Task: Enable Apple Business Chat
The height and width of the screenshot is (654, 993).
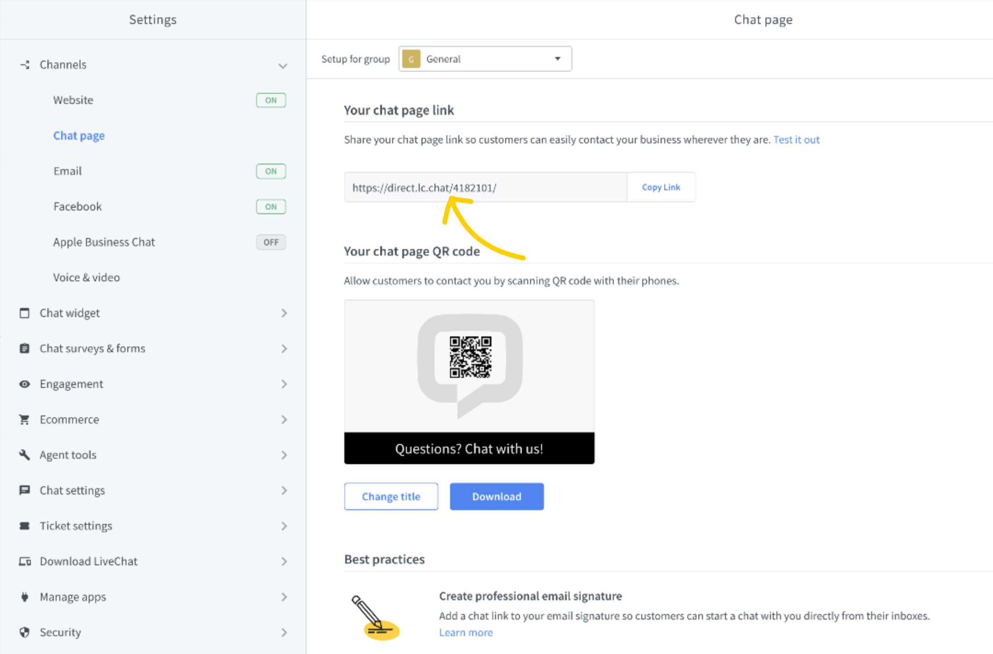Action: (271, 242)
